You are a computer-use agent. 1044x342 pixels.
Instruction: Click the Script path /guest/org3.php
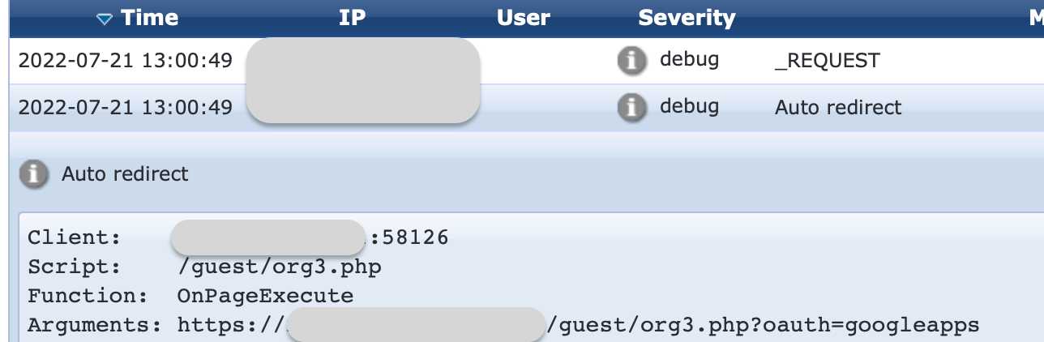279,267
